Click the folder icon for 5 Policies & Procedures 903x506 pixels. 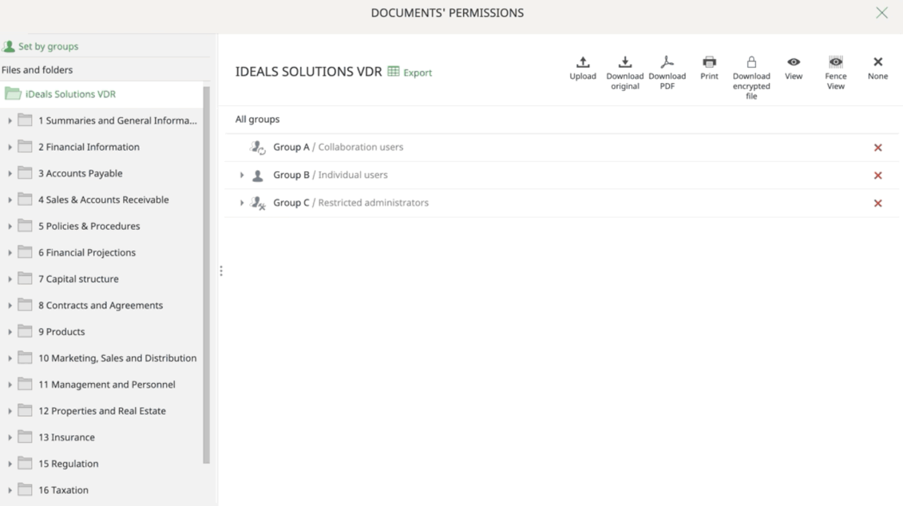25,226
